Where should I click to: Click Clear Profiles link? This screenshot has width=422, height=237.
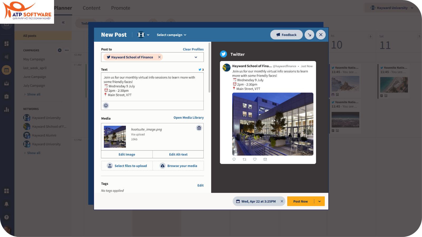tap(193, 49)
